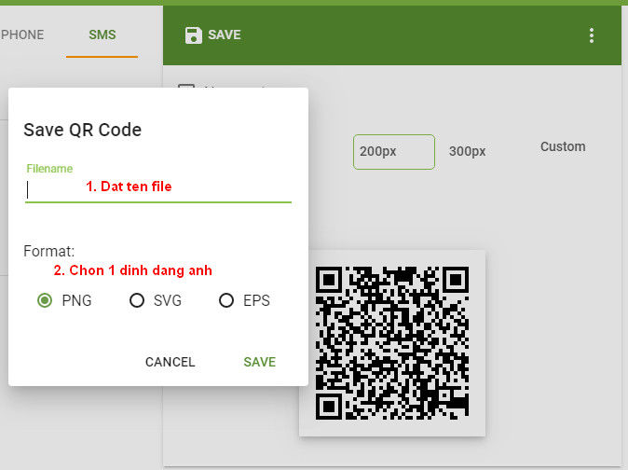Click the generated QR code image

392,342
